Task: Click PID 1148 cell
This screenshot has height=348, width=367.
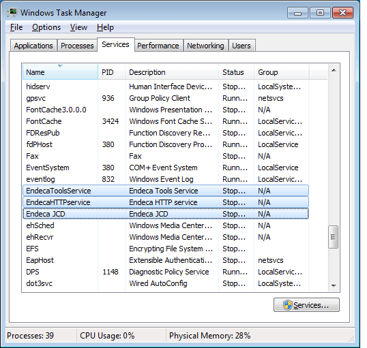Action: [111, 272]
